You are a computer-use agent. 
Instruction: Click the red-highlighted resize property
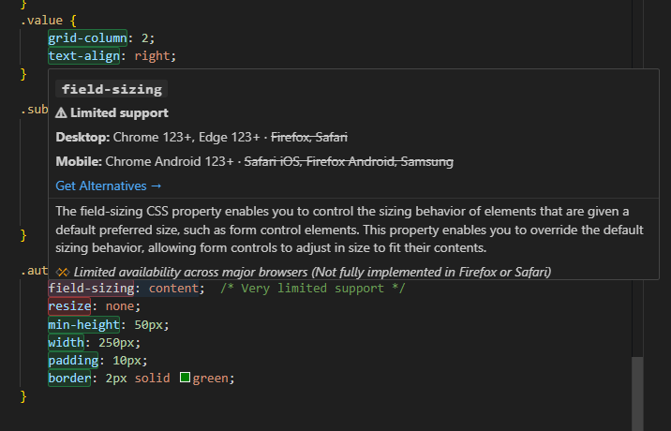point(69,306)
